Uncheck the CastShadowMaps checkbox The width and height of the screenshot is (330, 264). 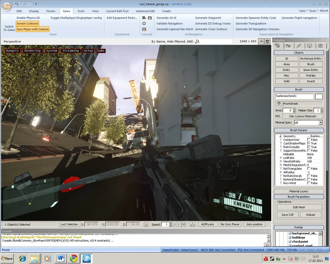309,144
